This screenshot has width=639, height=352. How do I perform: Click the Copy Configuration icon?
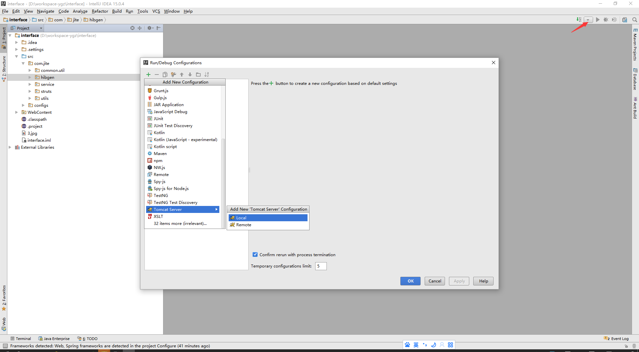point(165,75)
